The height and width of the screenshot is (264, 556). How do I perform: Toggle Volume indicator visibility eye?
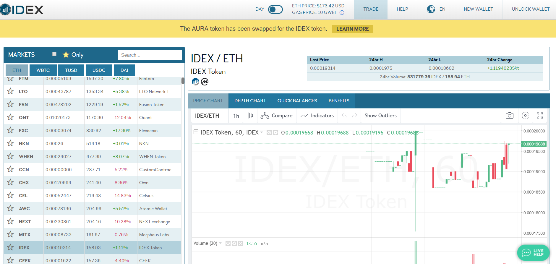228,243
